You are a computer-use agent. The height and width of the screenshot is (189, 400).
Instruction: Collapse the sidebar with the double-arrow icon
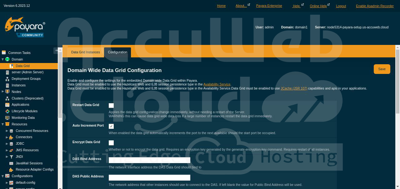pyautogui.click(x=56, y=50)
